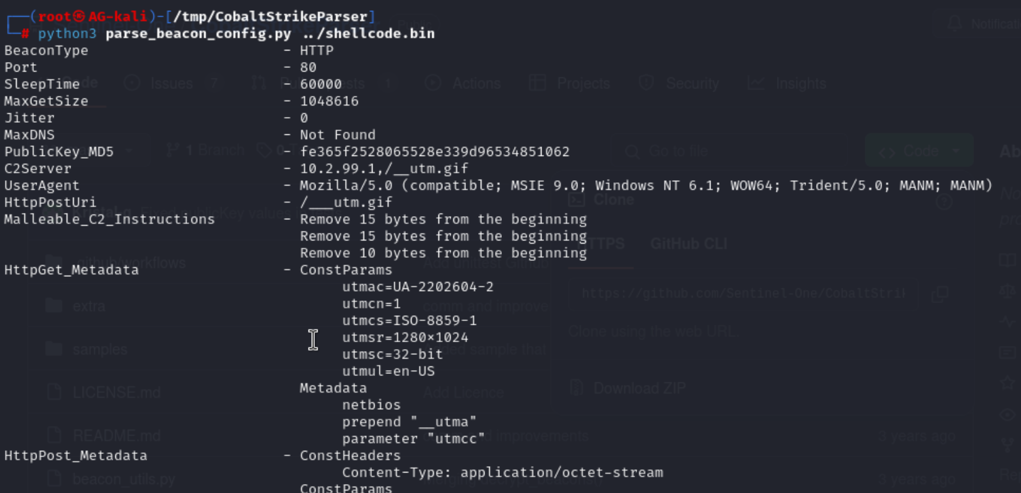Image resolution: width=1021 pixels, height=493 pixels.
Task: Click the samples folder icon
Action: [54, 349]
